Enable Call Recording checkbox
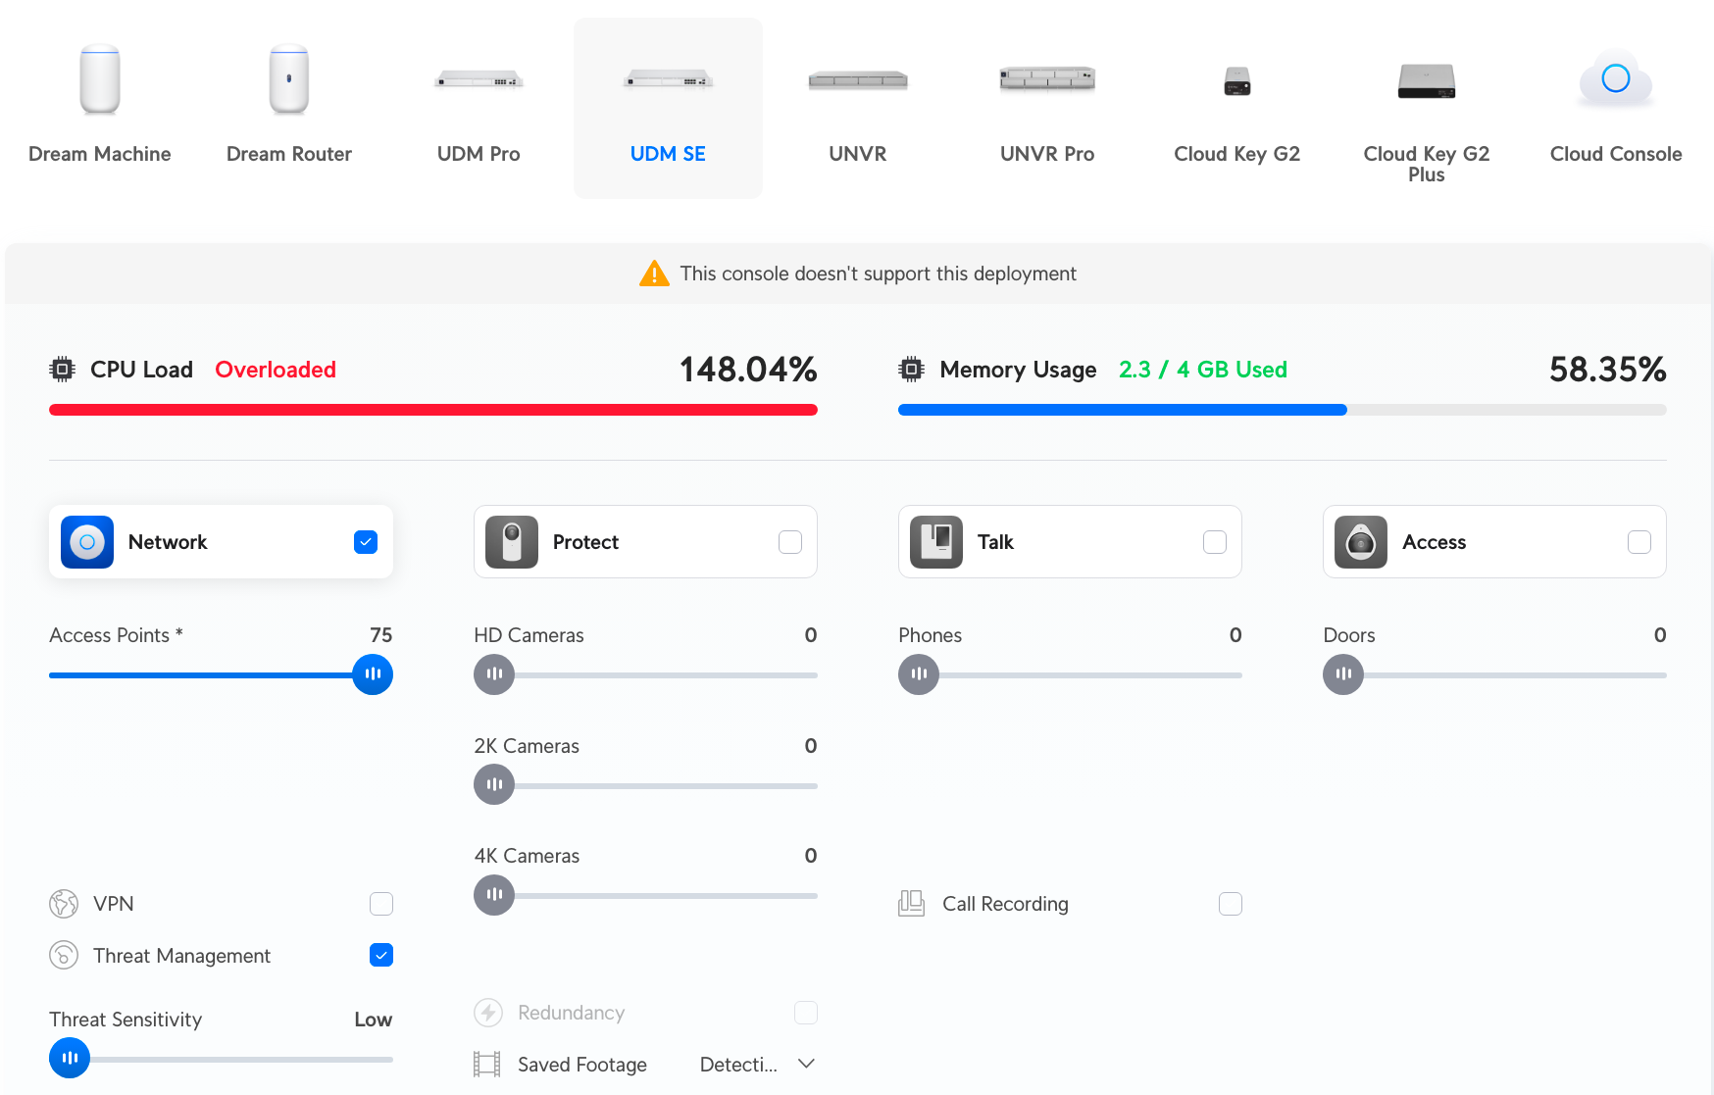This screenshot has height=1095, width=1714. tap(1231, 904)
